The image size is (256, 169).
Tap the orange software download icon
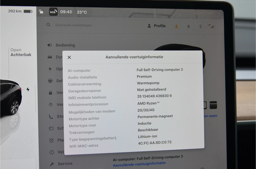tap(176, 26)
